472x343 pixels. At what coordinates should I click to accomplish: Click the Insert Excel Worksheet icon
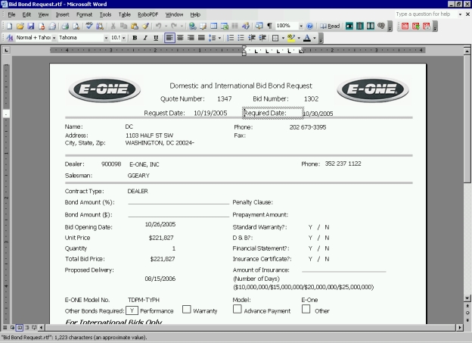point(224,27)
